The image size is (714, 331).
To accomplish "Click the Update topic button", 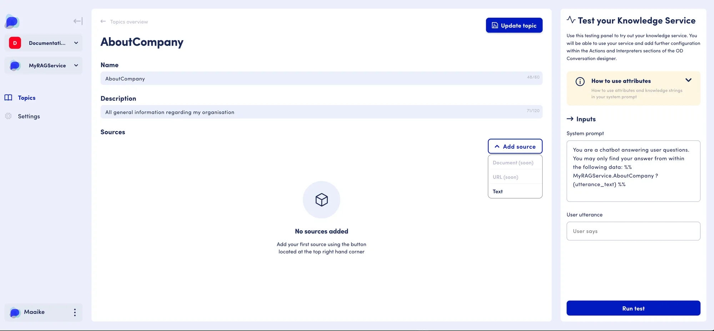I will pos(514,25).
